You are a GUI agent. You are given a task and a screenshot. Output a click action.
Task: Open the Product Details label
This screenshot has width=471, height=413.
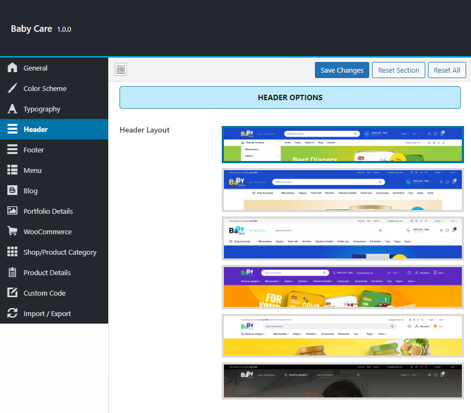click(x=47, y=272)
